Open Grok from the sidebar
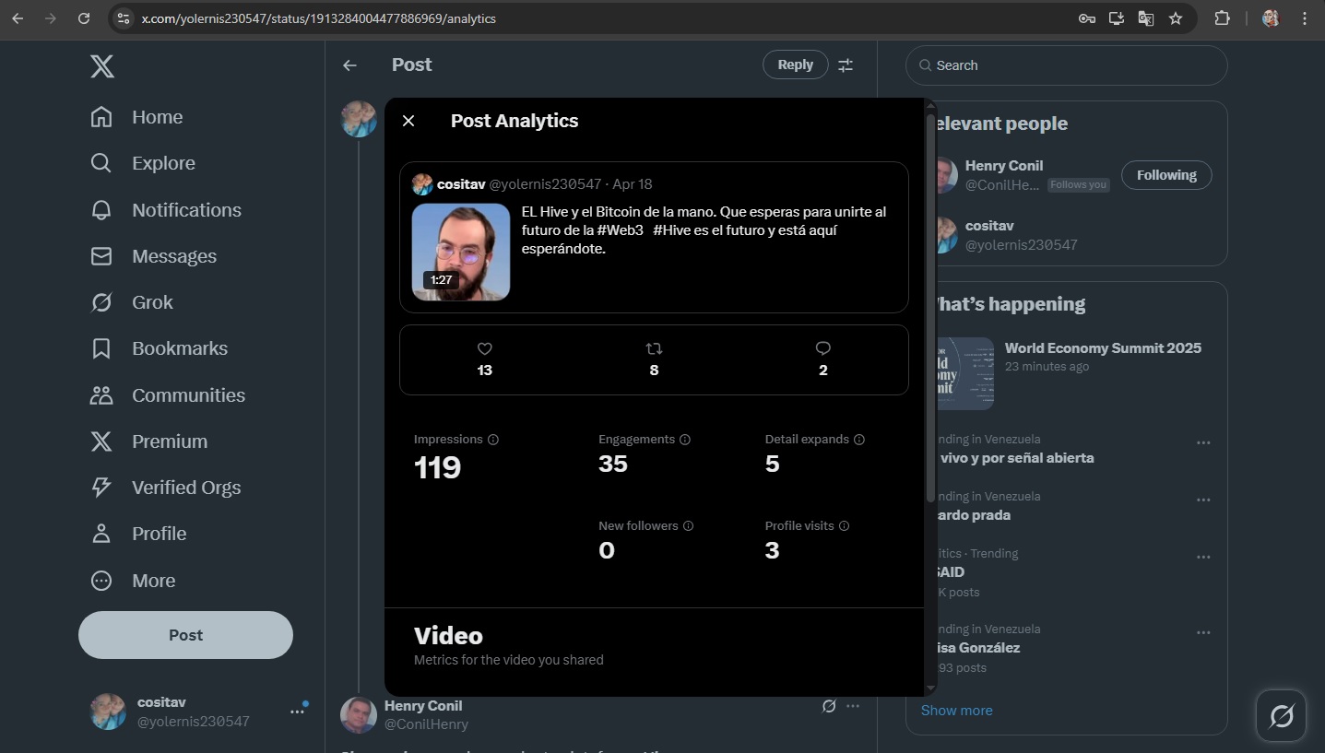This screenshot has width=1325, height=753. coord(132,302)
